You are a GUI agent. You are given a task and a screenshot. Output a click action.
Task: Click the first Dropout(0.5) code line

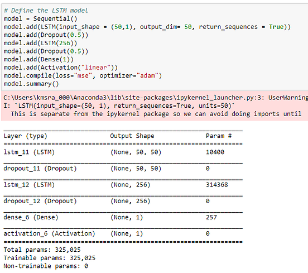[46, 35]
